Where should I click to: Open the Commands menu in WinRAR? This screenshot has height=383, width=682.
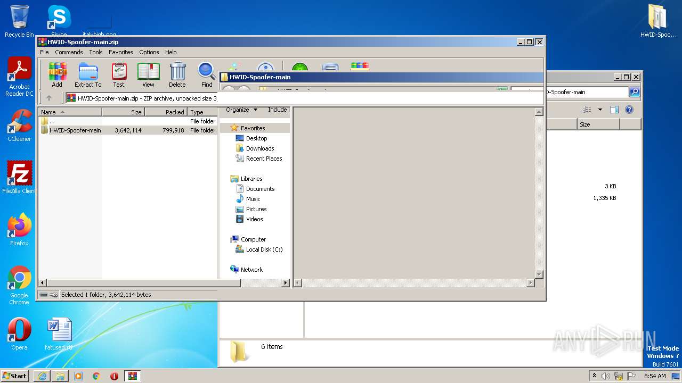(69, 52)
